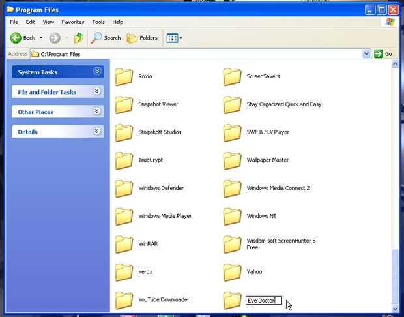Click the Roxio folder name
Image resolution: width=404 pixels, height=317 pixels.
[145, 76]
